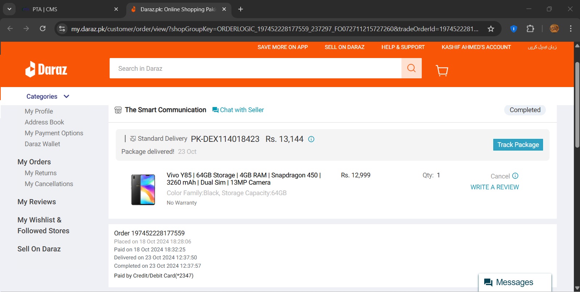
Task: Click the Track Package button
Action: click(518, 145)
